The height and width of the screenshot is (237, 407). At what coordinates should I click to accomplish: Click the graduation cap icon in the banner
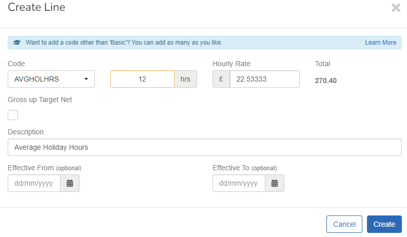17,43
